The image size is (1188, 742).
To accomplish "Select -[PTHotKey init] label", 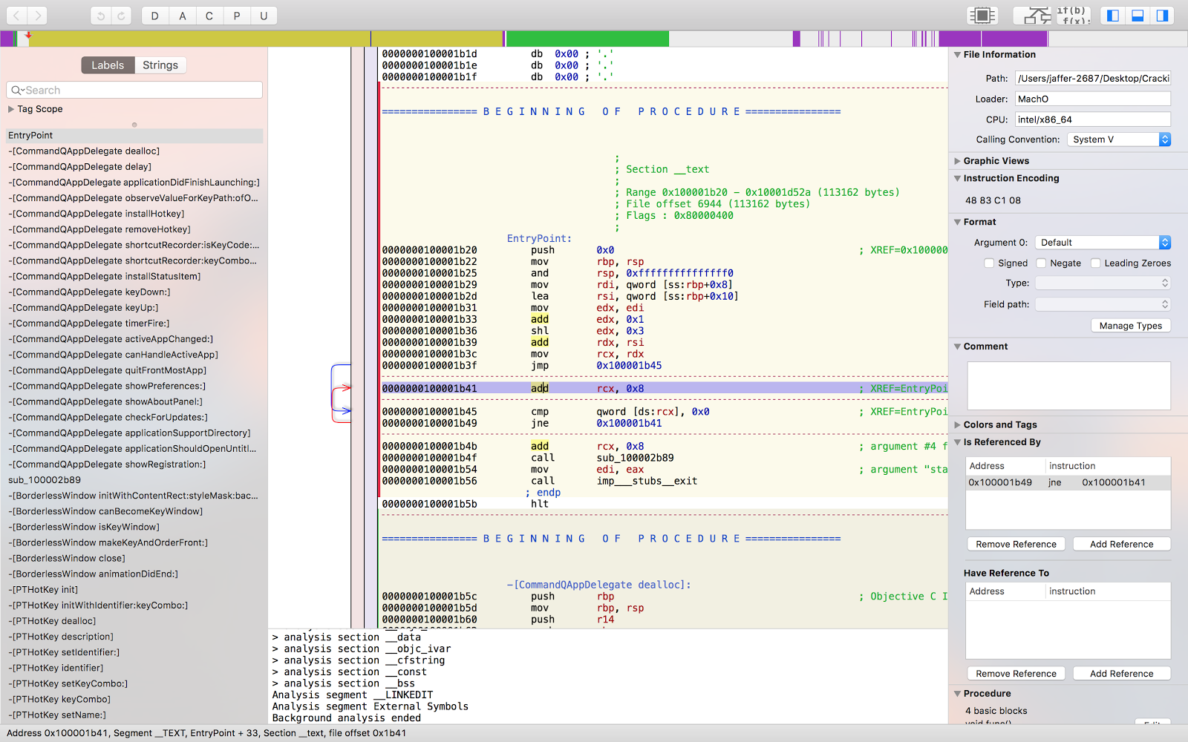I will 134,590.
